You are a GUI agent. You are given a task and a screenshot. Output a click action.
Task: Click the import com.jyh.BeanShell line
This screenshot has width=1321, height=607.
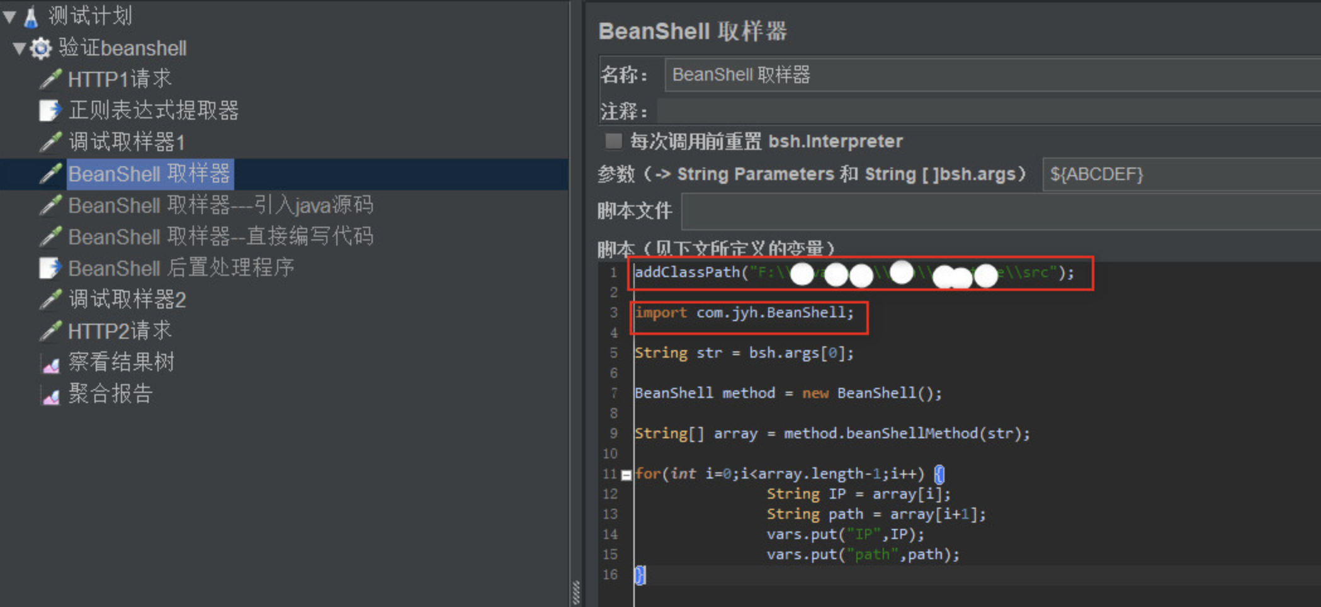(744, 313)
